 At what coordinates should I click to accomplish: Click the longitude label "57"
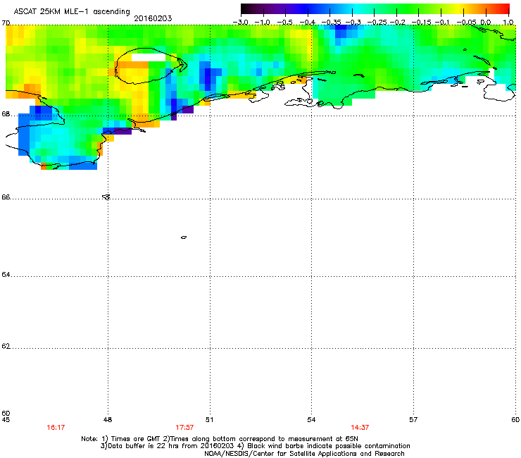[x=413, y=420]
